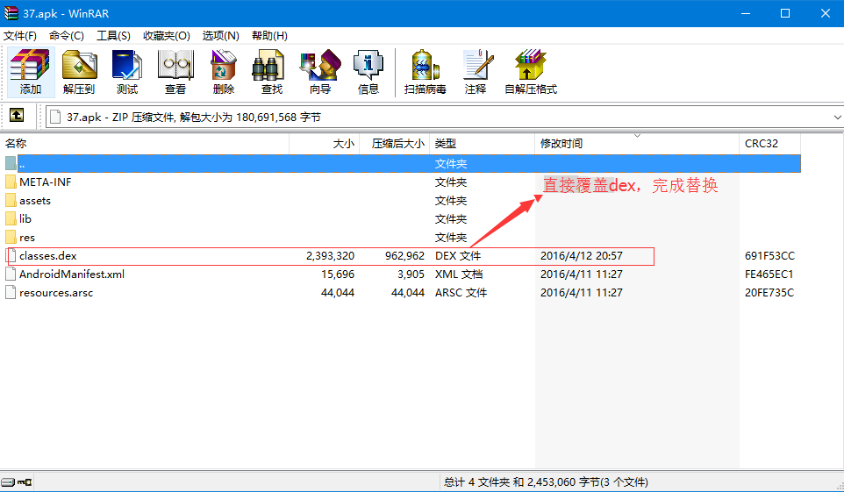Screen dimensions: 844x492
Task: Maximize the WinRAR window
Action: tap(785, 13)
